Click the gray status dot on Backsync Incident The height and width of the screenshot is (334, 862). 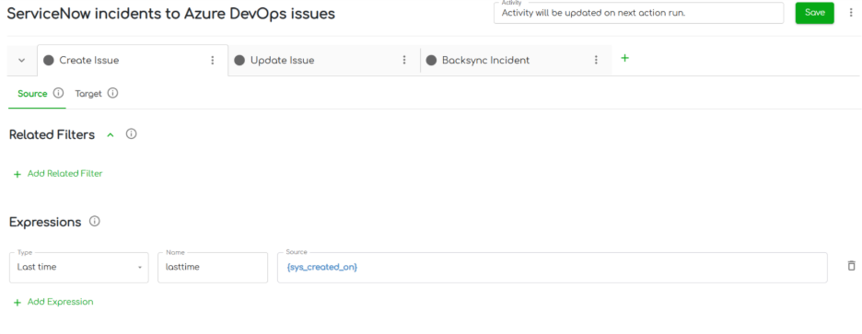pos(431,61)
